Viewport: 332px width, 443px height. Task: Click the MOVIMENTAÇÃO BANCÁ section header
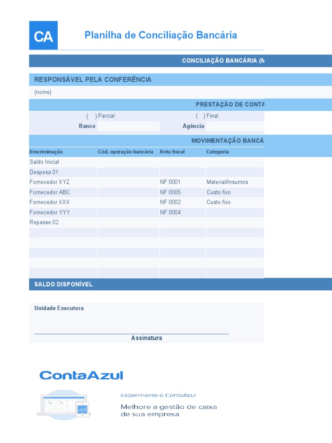point(180,141)
